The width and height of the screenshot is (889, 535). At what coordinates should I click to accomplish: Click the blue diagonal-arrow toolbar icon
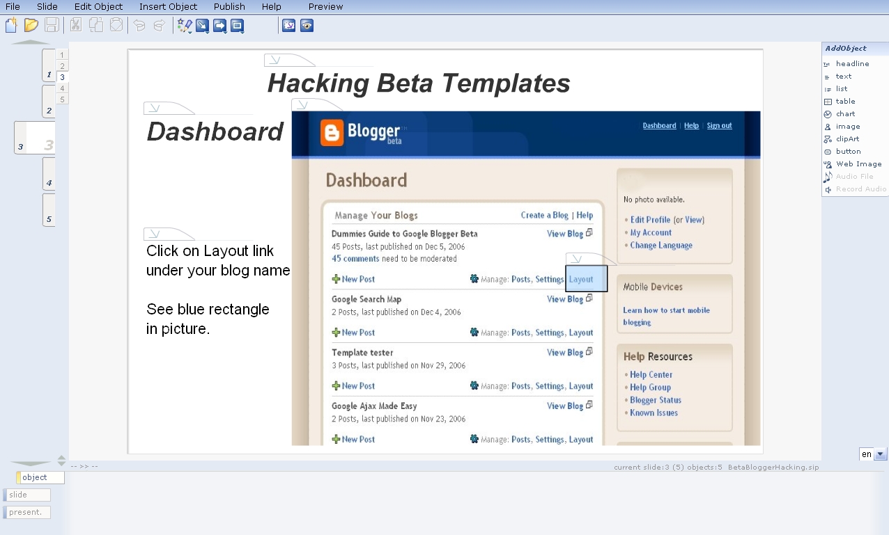202,26
